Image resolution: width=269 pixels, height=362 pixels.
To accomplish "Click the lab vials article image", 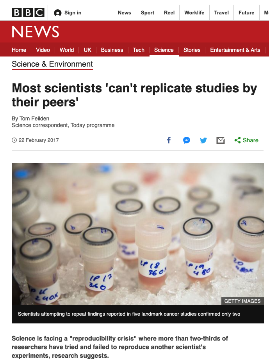I will 137,234.
